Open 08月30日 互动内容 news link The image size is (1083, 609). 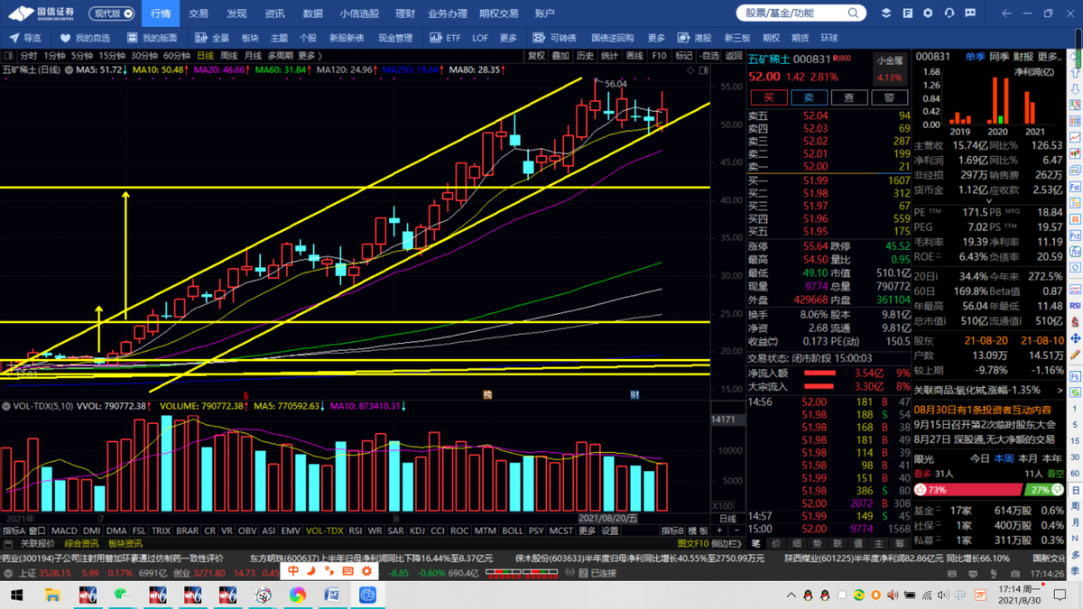click(x=982, y=410)
